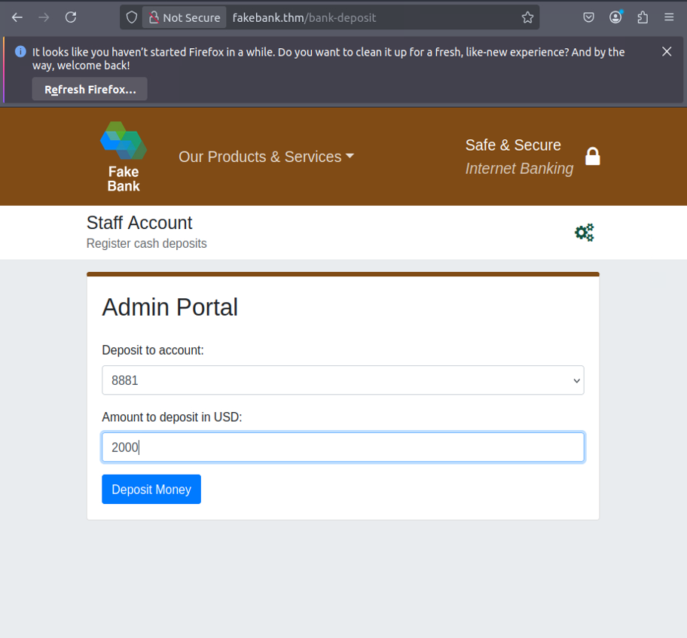Screen dimensions: 687x638
Task: Click the Fake Bank logo
Action: (124, 157)
